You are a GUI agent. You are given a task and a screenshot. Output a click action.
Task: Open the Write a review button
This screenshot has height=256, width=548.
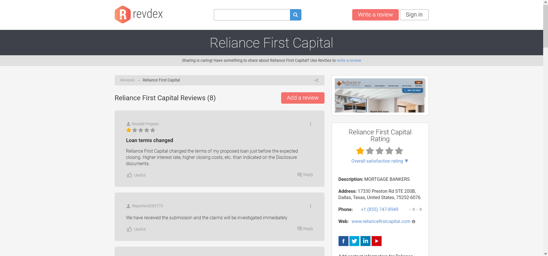(x=375, y=15)
